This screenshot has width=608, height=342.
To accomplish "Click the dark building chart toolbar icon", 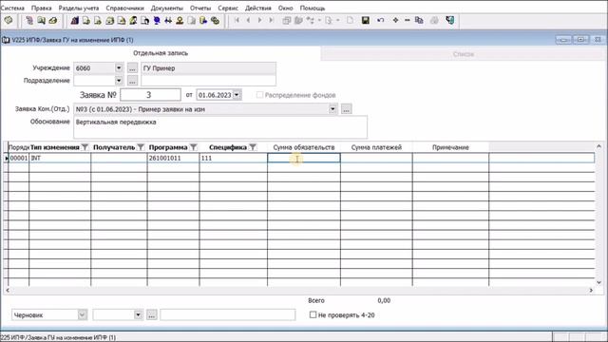I will [x=74, y=20].
